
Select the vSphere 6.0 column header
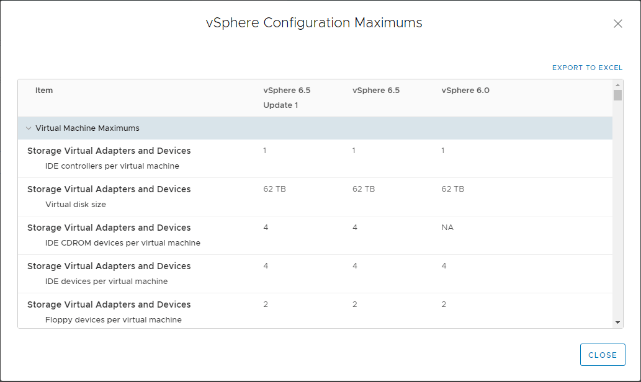[465, 91]
